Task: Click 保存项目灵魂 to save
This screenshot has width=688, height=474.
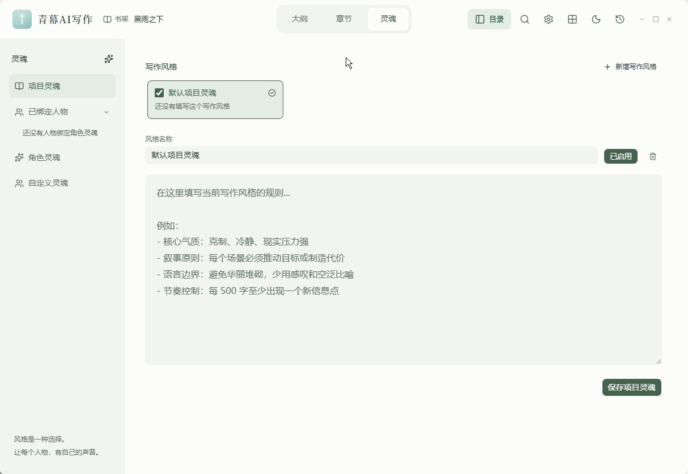Action: tap(631, 387)
